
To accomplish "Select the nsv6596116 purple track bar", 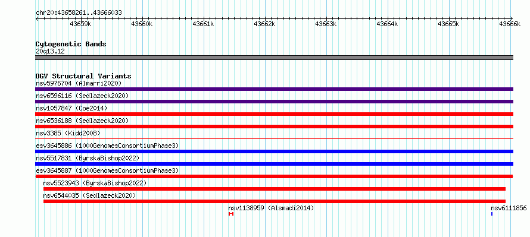I will [x=274, y=102].
